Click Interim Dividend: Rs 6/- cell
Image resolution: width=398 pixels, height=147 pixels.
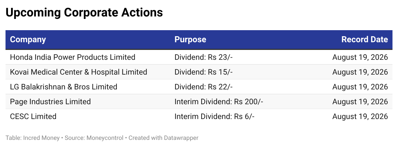click(x=214, y=117)
